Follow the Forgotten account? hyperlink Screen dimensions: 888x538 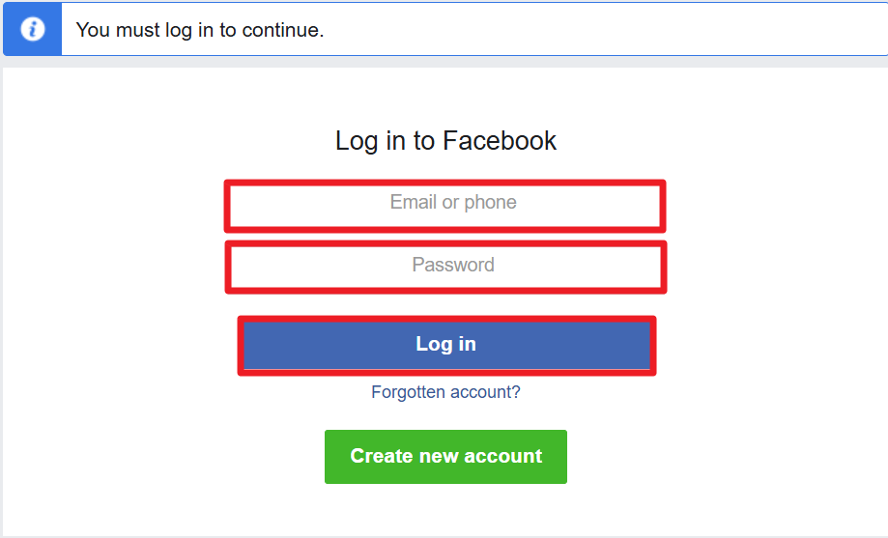tap(445, 392)
